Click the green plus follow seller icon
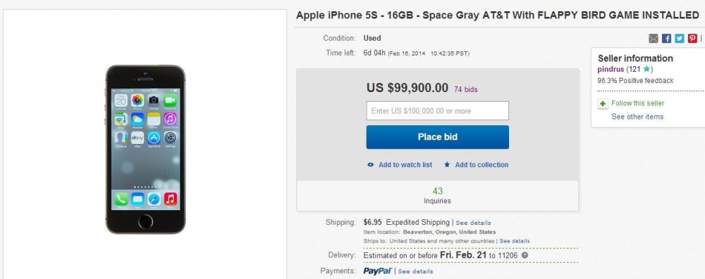 click(x=603, y=103)
